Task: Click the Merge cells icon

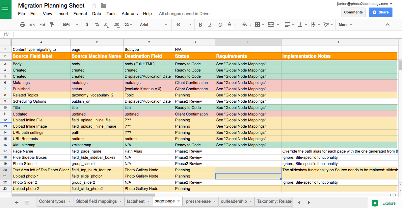Action: (x=271, y=25)
